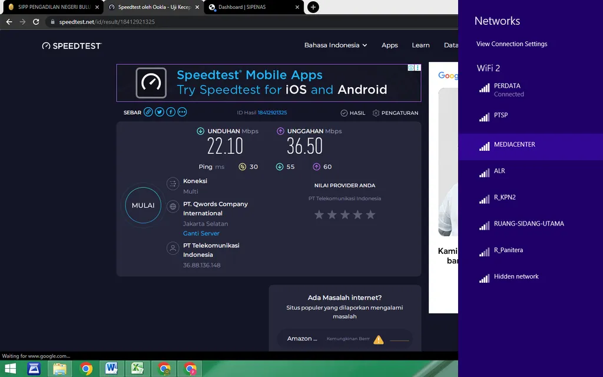Open the result ID 18412921325 link
The width and height of the screenshot is (603, 377).
pos(272,113)
